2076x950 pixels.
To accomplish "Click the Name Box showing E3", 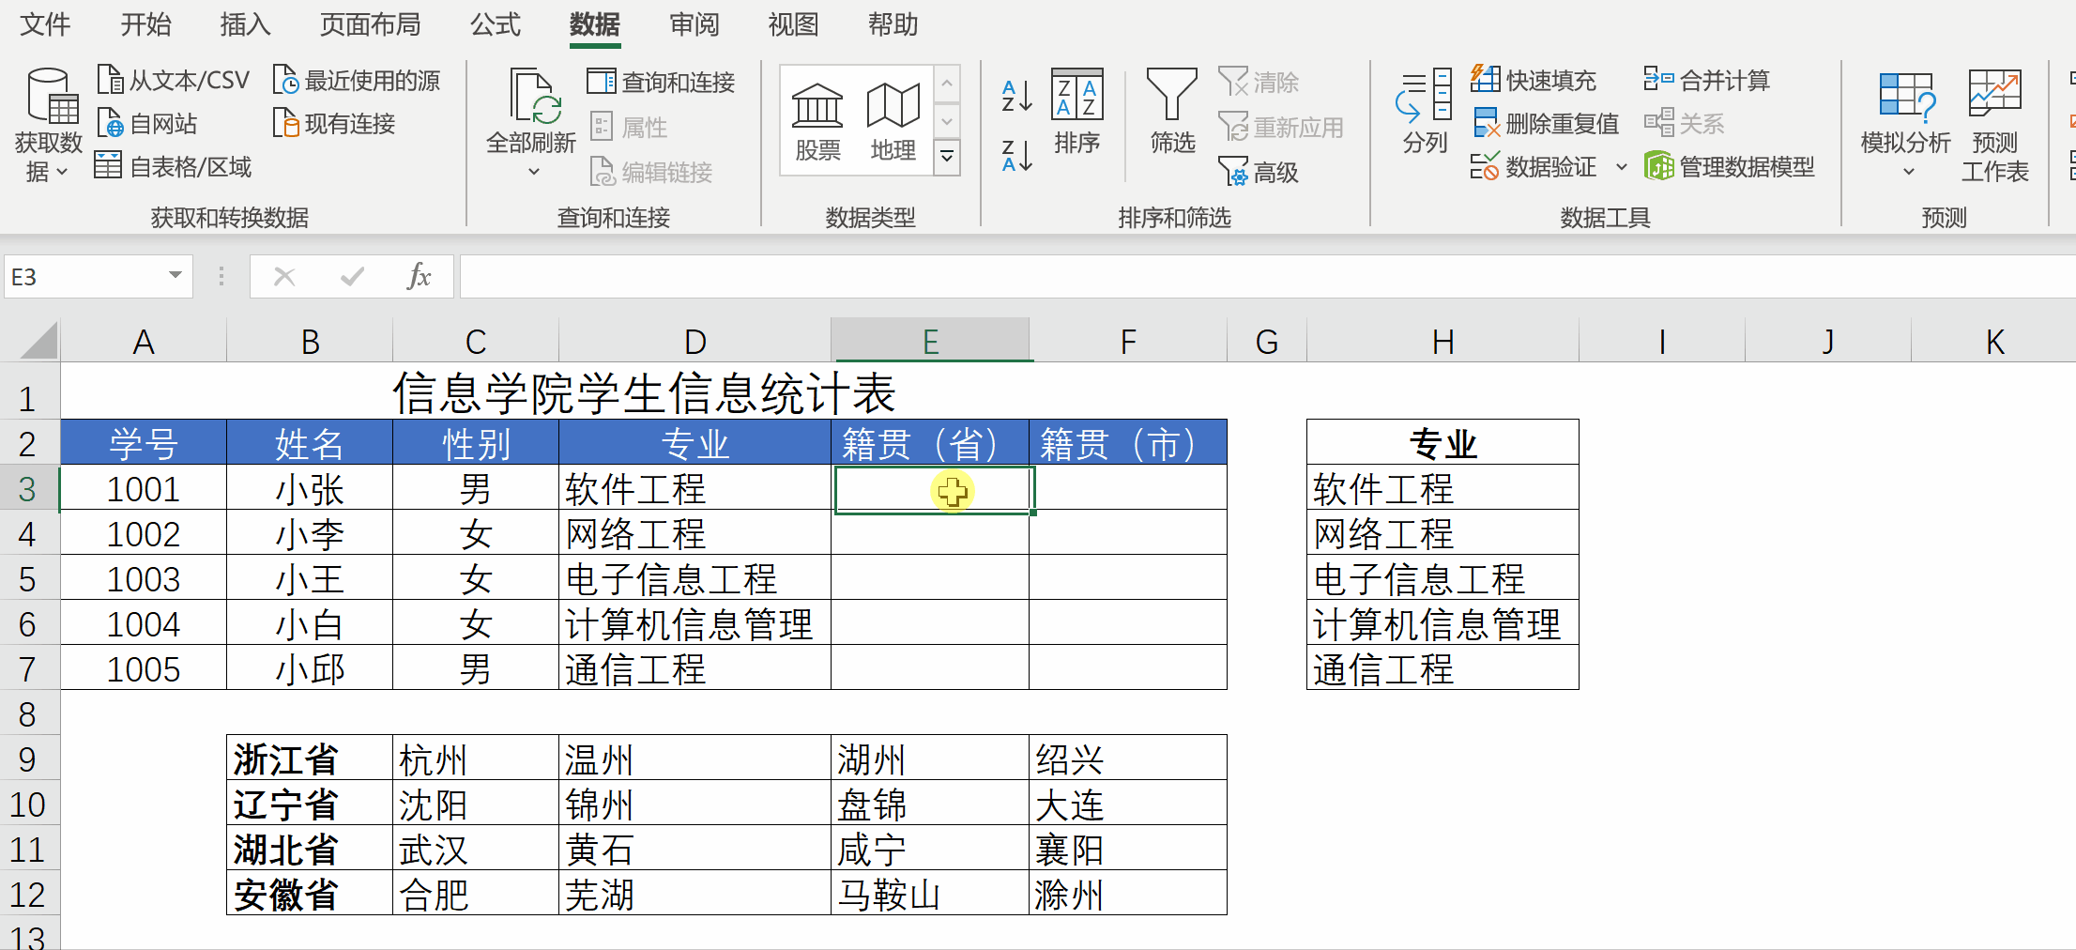I will click(83, 277).
